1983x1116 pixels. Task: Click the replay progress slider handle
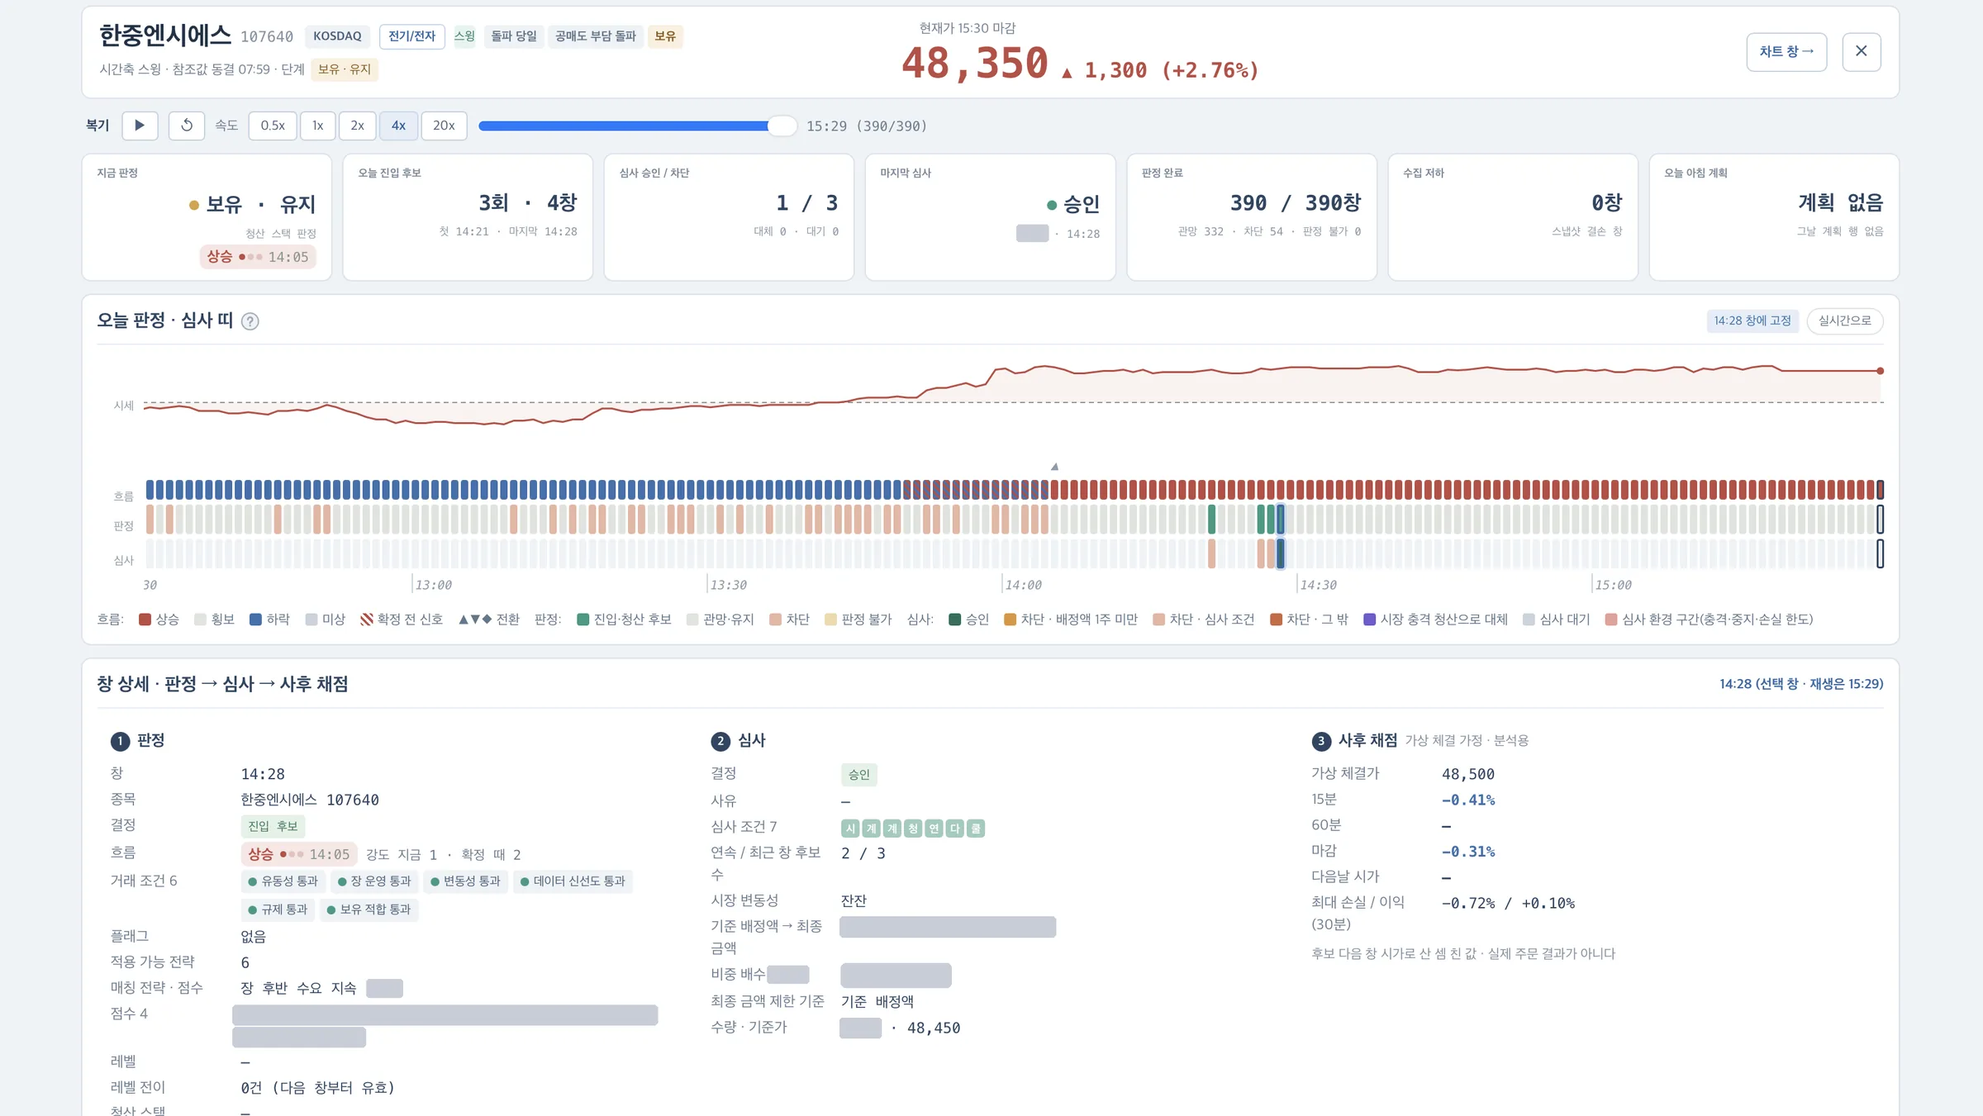[782, 126]
